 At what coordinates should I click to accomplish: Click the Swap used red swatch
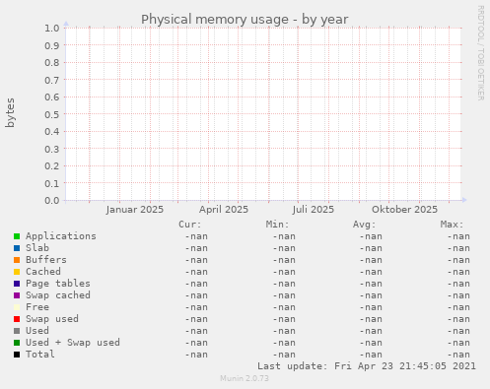(x=17, y=319)
